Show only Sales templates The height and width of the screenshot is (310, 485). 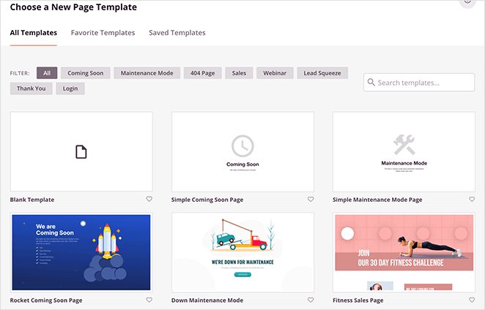click(239, 73)
